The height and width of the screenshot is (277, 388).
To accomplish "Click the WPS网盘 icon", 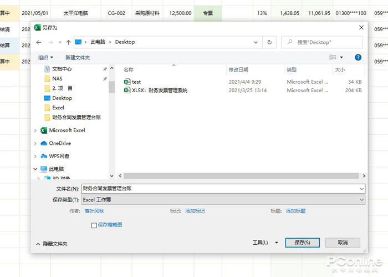I will pos(44,156).
